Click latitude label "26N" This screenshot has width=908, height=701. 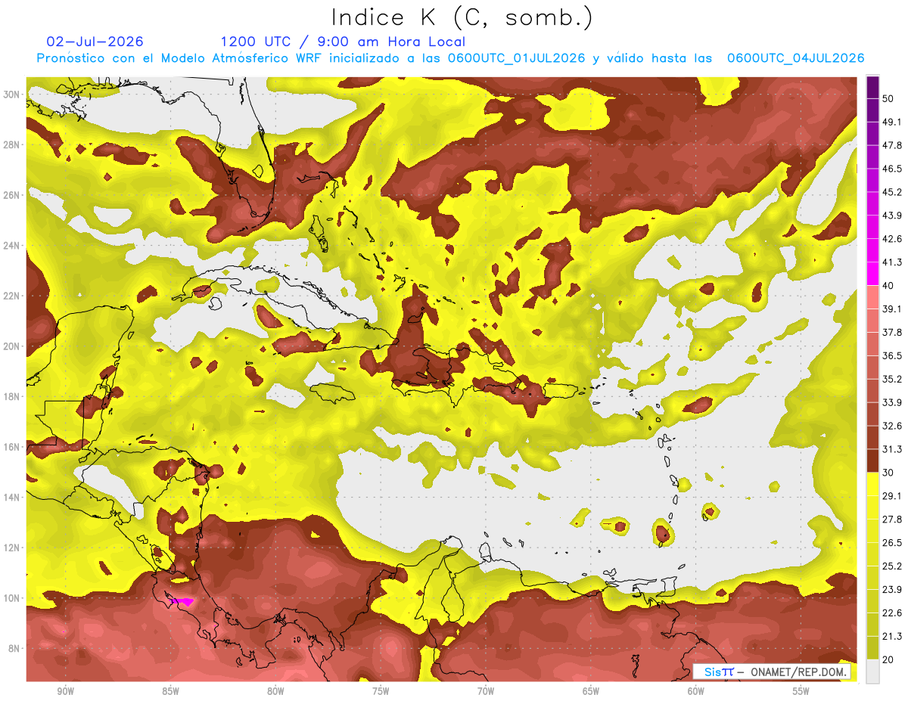pyautogui.click(x=11, y=195)
